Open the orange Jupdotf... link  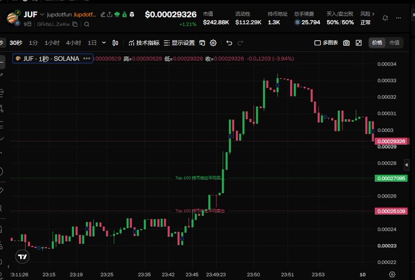pyautogui.click(x=85, y=14)
